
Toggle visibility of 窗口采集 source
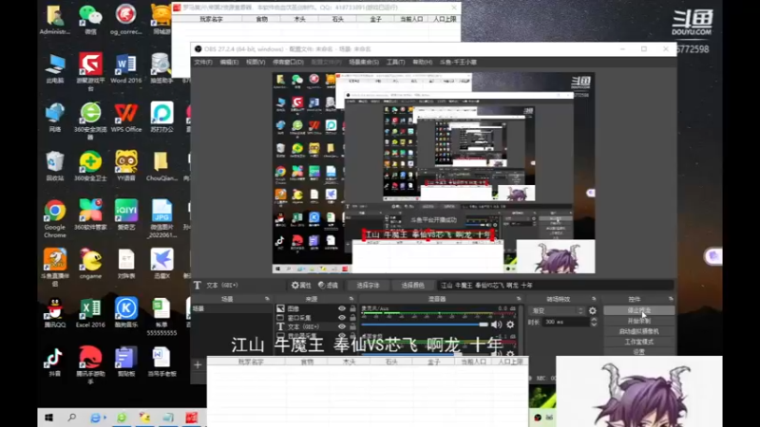coord(342,318)
